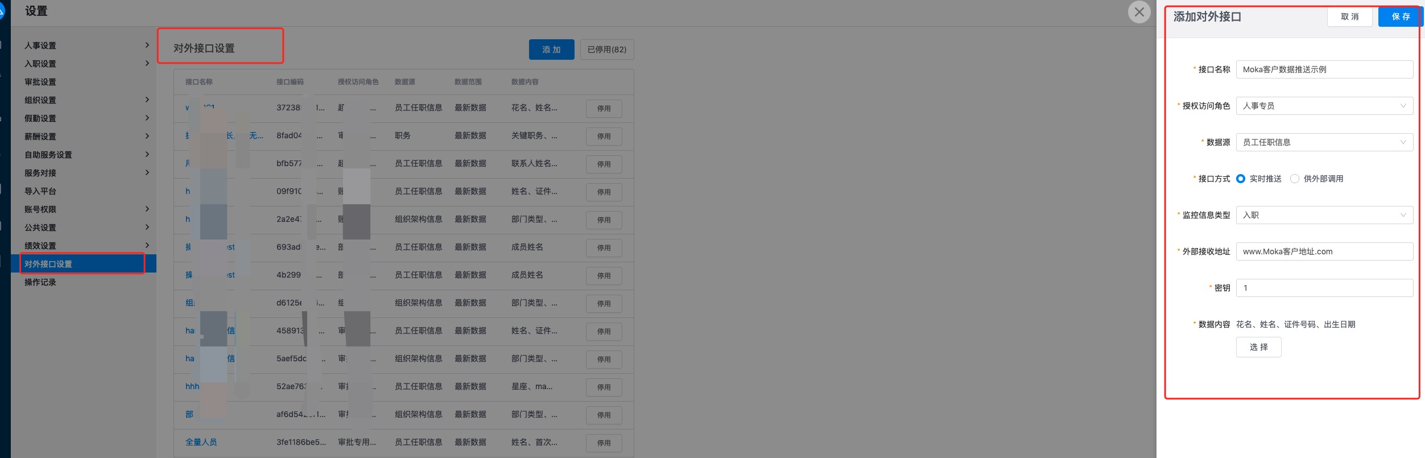
Task: Expand 账号权限 menu chevron
Action: coord(147,209)
